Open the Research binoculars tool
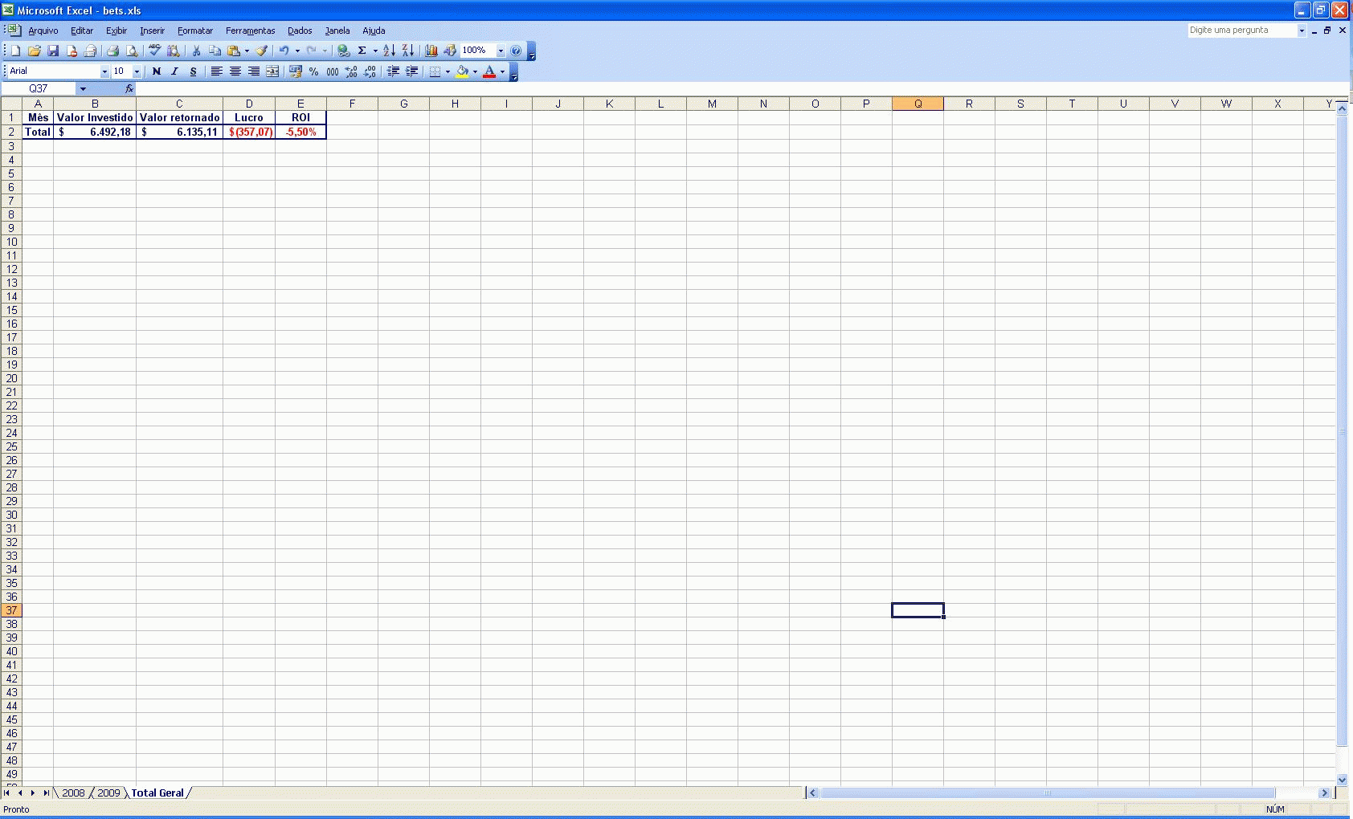Viewport: 1353px width, 819px height. [x=174, y=51]
